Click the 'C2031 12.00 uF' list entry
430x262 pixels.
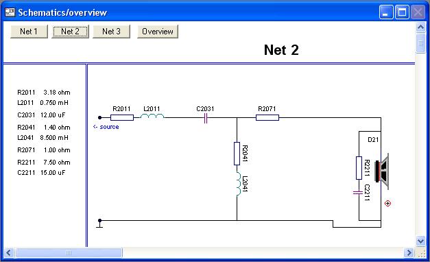[x=41, y=115]
